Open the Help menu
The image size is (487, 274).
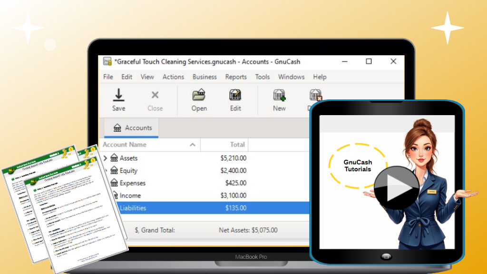320,77
